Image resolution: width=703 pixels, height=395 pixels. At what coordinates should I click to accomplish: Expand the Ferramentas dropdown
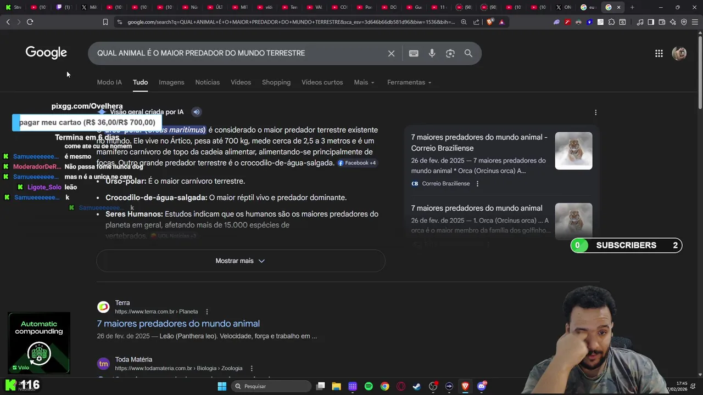pos(409,82)
